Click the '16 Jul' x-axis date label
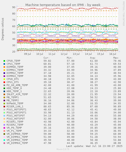 click(113, 54)
